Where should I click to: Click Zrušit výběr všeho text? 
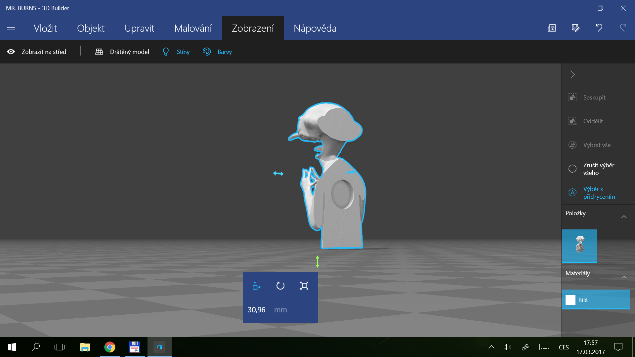[x=599, y=169]
